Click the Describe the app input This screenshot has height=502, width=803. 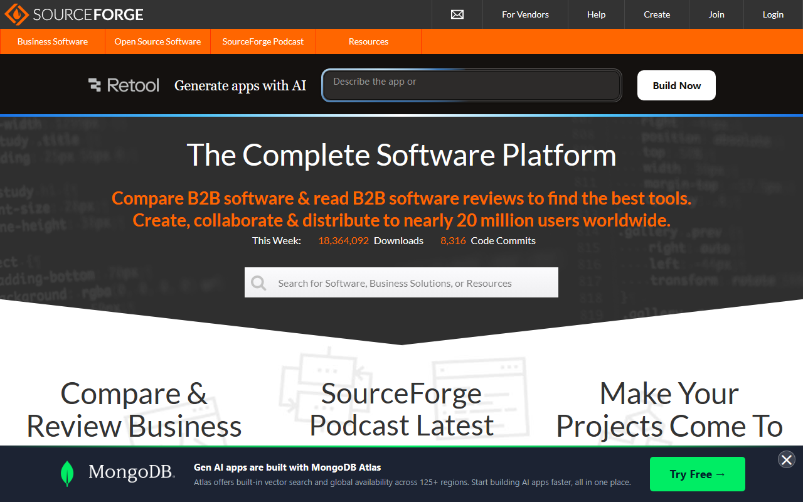pyautogui.click(x=472, y=85)
